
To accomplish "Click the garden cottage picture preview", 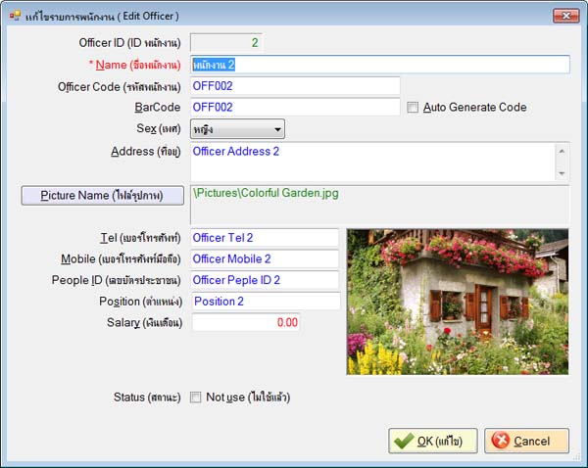I will [x=458, y=302].
